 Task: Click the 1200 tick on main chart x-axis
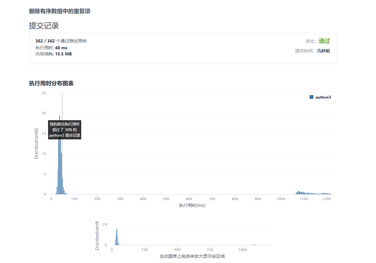(x=327, y=199)
